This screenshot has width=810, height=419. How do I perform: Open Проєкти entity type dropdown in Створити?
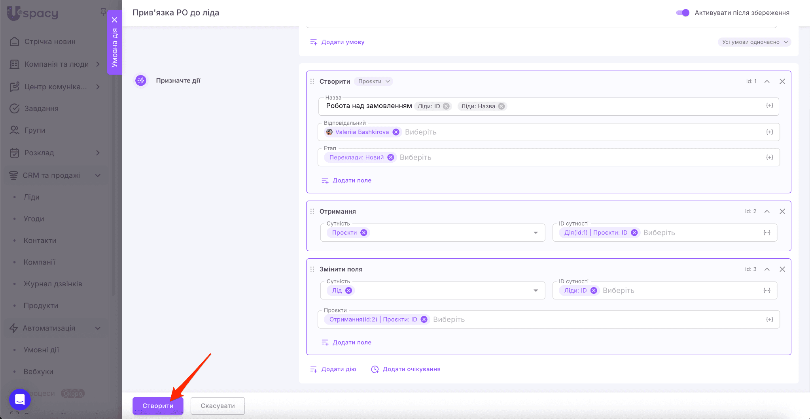pos(373,81)
